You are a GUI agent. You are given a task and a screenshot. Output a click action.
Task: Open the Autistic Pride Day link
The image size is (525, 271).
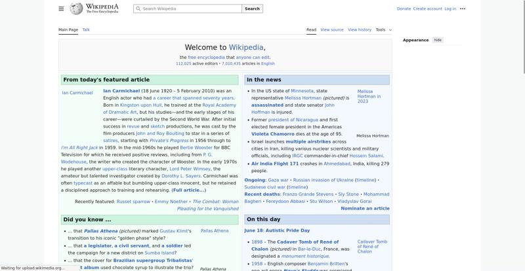287,230
